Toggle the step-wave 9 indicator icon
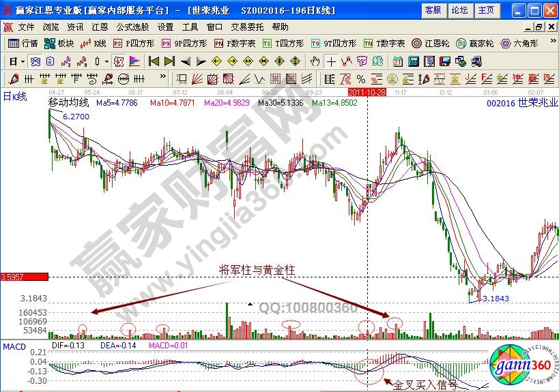Image resolution: width=559 pixels, height=392 pixels. (82, 61)
